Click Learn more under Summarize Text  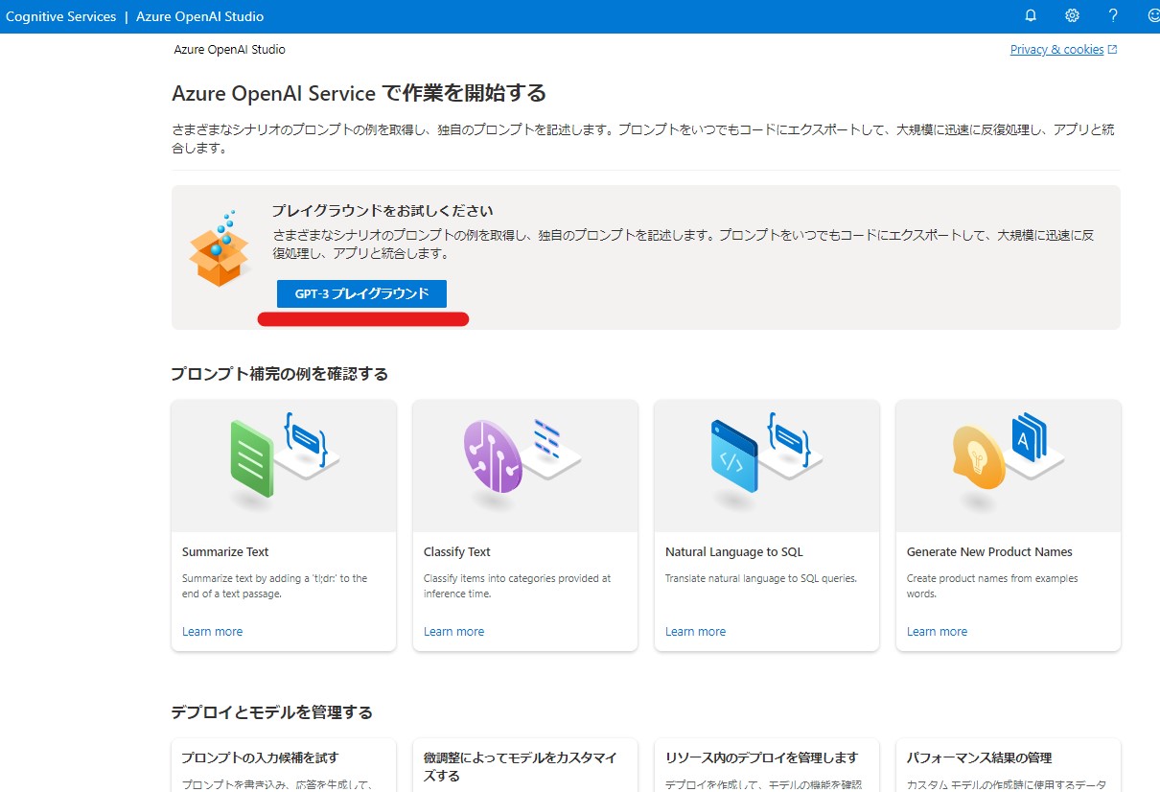point(212,632)
